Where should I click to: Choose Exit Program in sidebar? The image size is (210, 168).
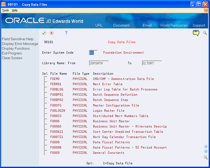pyautogui.click(x=12, y=53)
